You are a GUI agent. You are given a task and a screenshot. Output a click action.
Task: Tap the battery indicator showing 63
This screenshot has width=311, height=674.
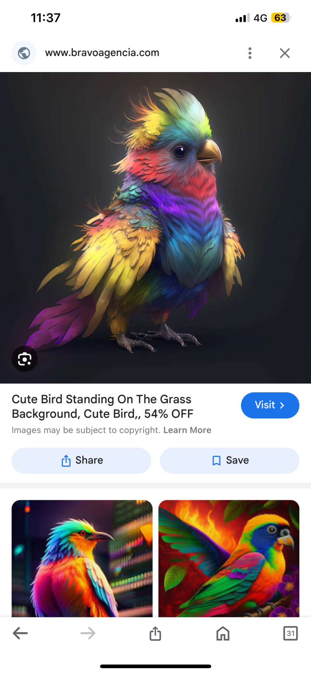[281, 18]
